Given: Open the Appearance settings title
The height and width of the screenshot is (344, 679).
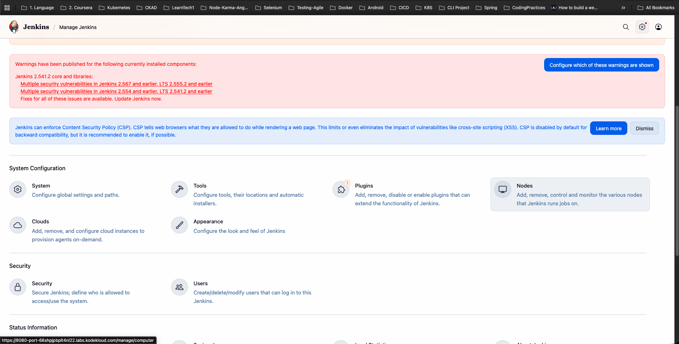Looking at the screenshot, I should pos(208,222).
